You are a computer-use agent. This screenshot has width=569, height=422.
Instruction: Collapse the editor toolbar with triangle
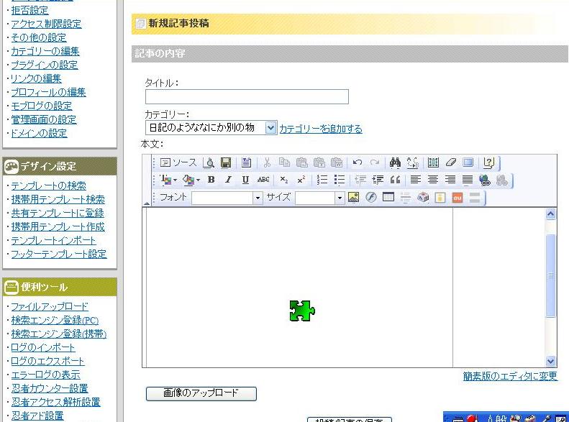click(147, 203)
